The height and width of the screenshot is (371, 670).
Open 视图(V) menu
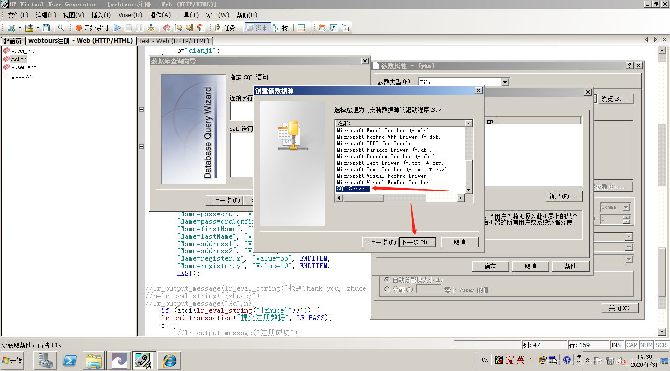[x=73, y=15]
